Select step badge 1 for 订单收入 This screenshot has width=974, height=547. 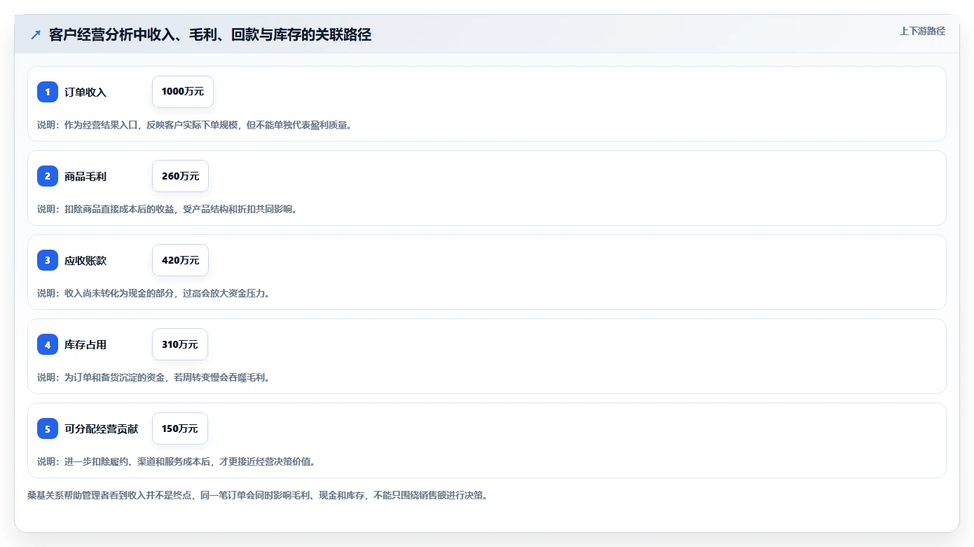click(48, 92)
